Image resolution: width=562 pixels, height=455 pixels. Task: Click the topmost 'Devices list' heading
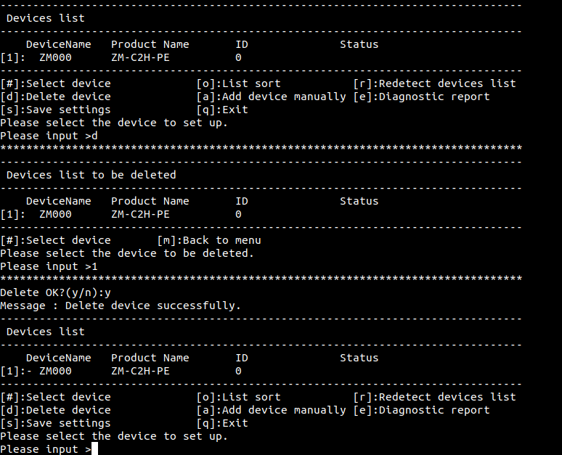46,18
